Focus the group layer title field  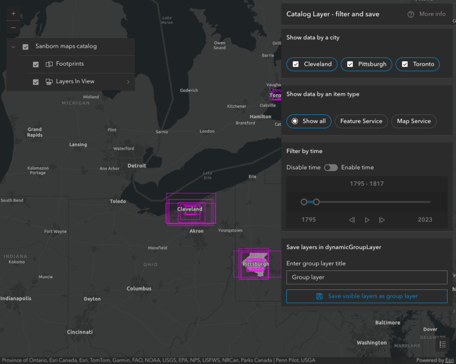pyautogui.click(x=366, y=277)
